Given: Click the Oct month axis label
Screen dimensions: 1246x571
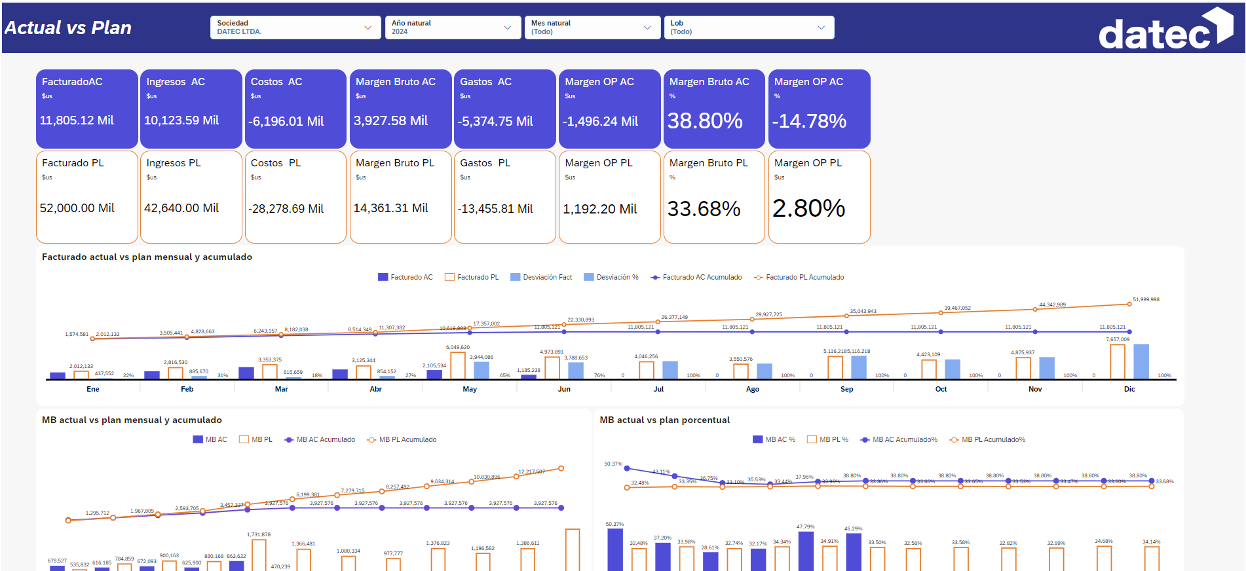Looking at the screenshot, I should [x=941, y=389].
